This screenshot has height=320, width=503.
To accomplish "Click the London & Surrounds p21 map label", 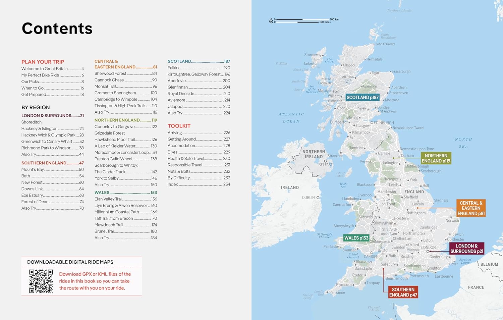I will point(466,249).
